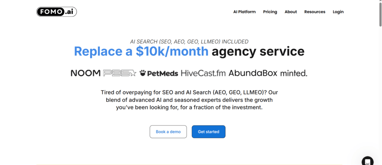Open the About menu item
Viewport: 382px width, 165px height.
pyautogui.click(x=291, y=12)
